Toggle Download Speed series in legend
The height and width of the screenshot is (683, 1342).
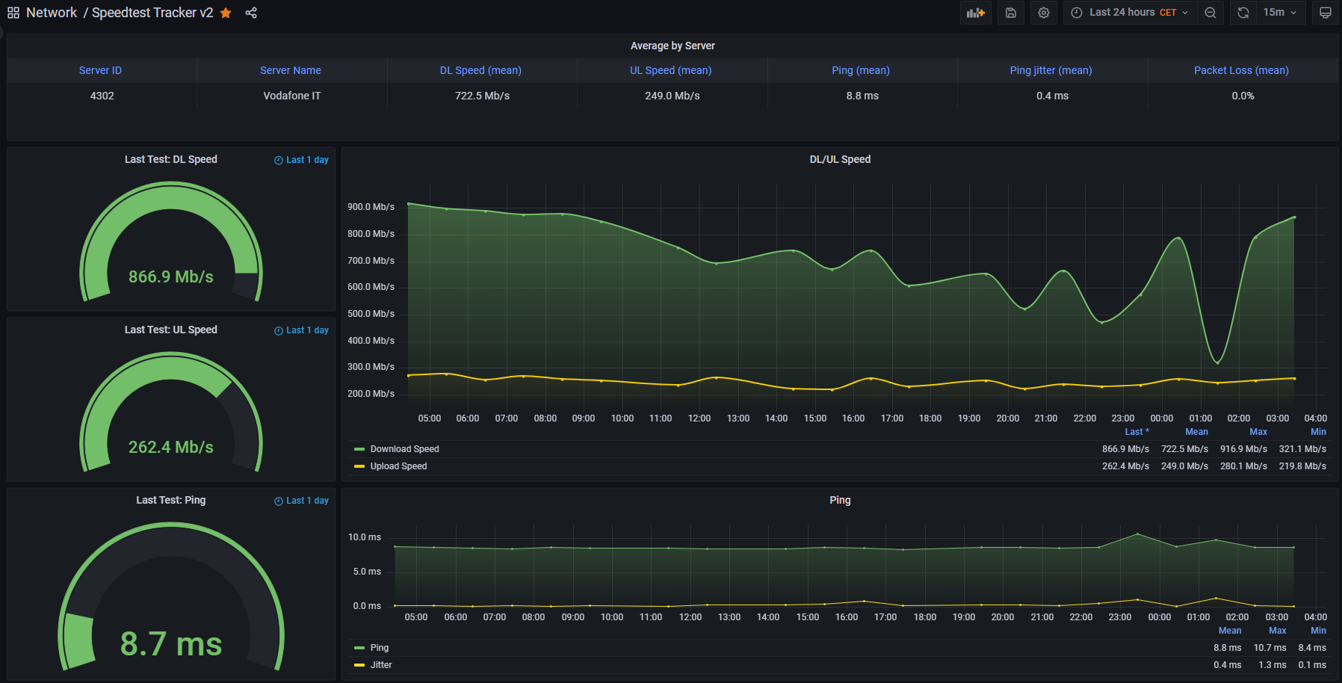point(404,449)
